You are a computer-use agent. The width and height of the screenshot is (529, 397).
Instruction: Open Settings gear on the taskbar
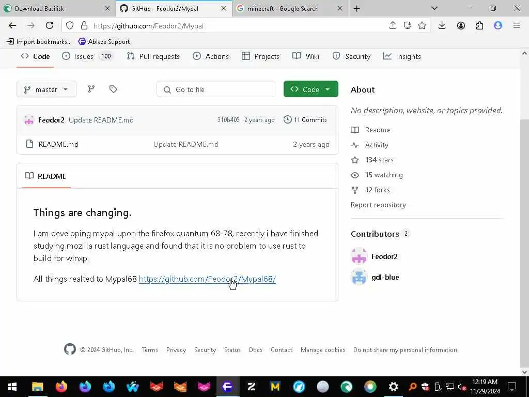pos(393,387)
